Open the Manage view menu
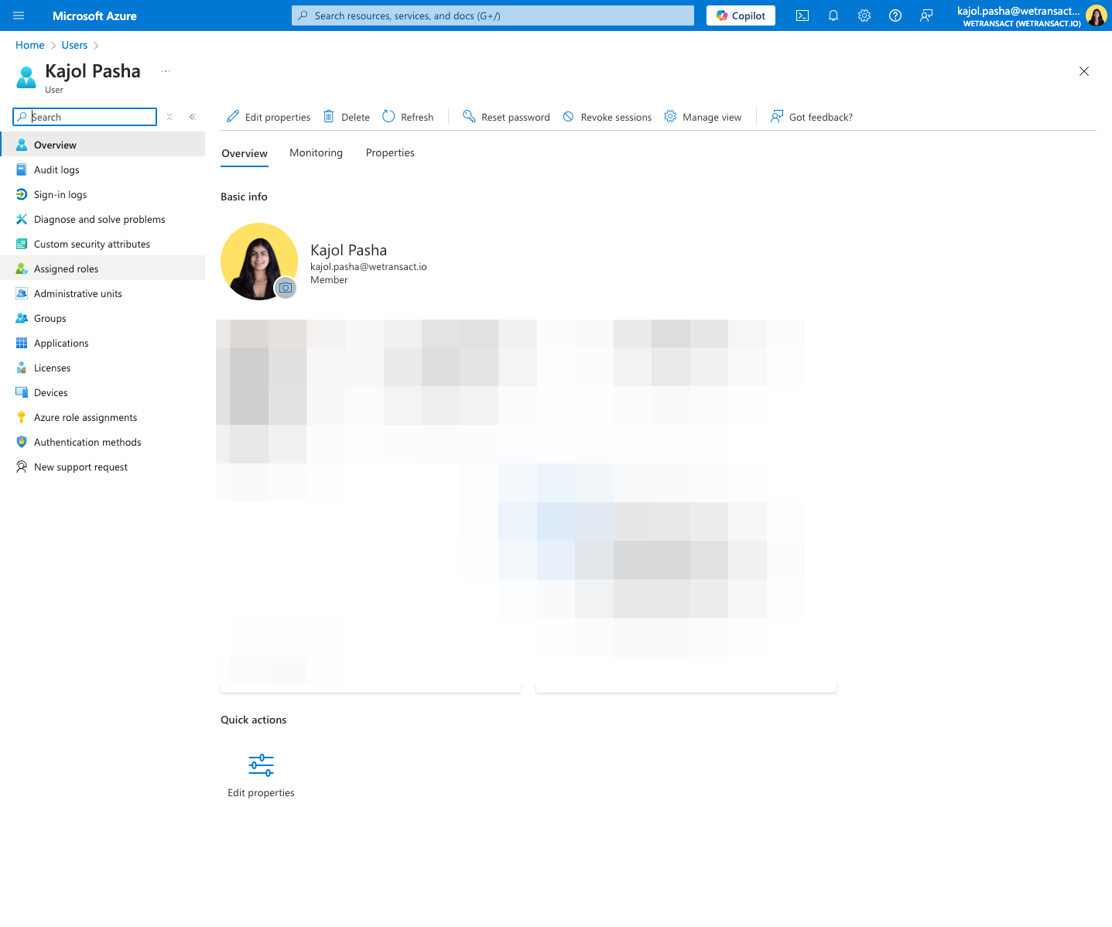This screenshot has width=1112, height=927. coord(703,117)
